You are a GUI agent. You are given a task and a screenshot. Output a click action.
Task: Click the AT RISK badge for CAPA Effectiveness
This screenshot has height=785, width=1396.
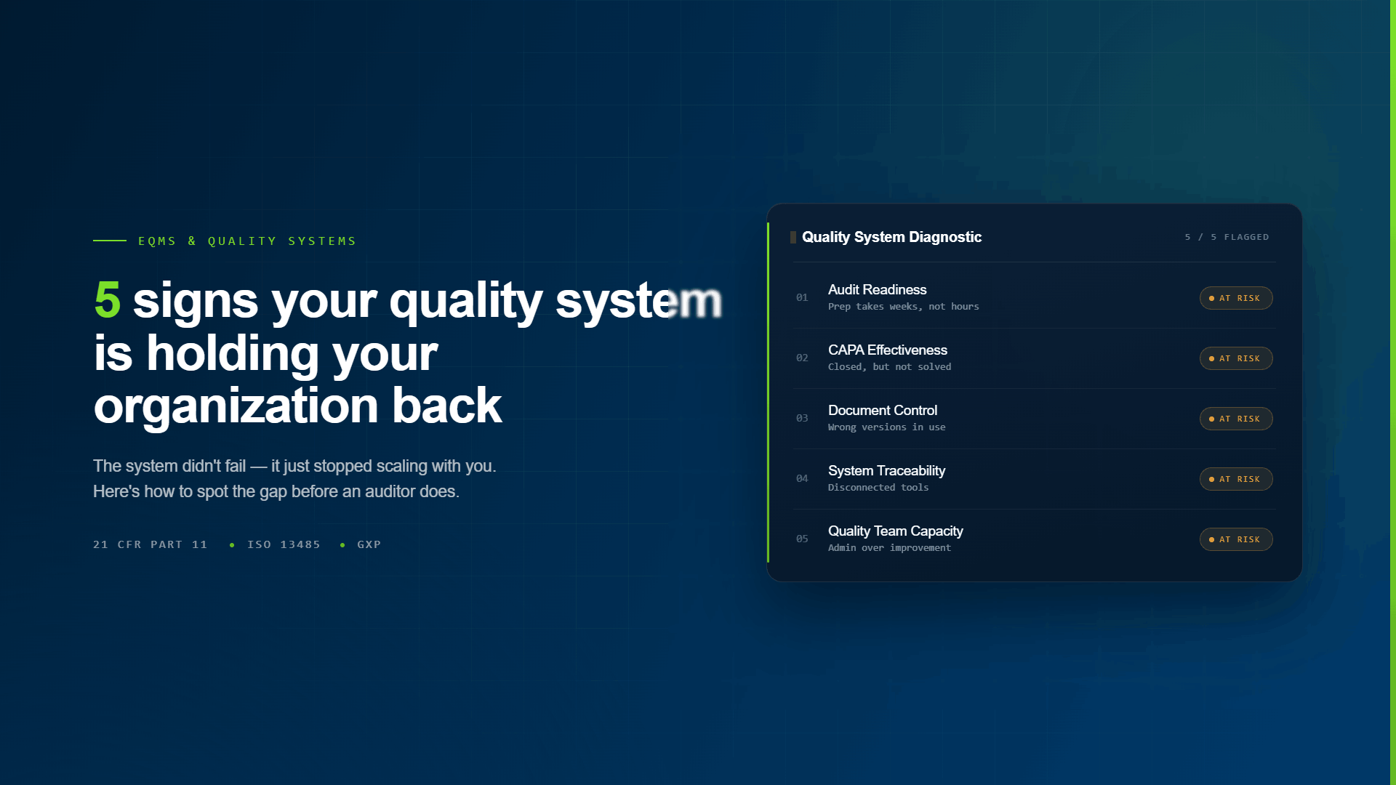[x=1236, y=358]
